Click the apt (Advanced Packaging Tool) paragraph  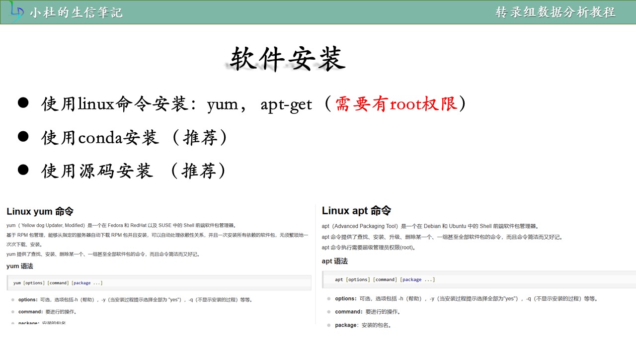430,226
